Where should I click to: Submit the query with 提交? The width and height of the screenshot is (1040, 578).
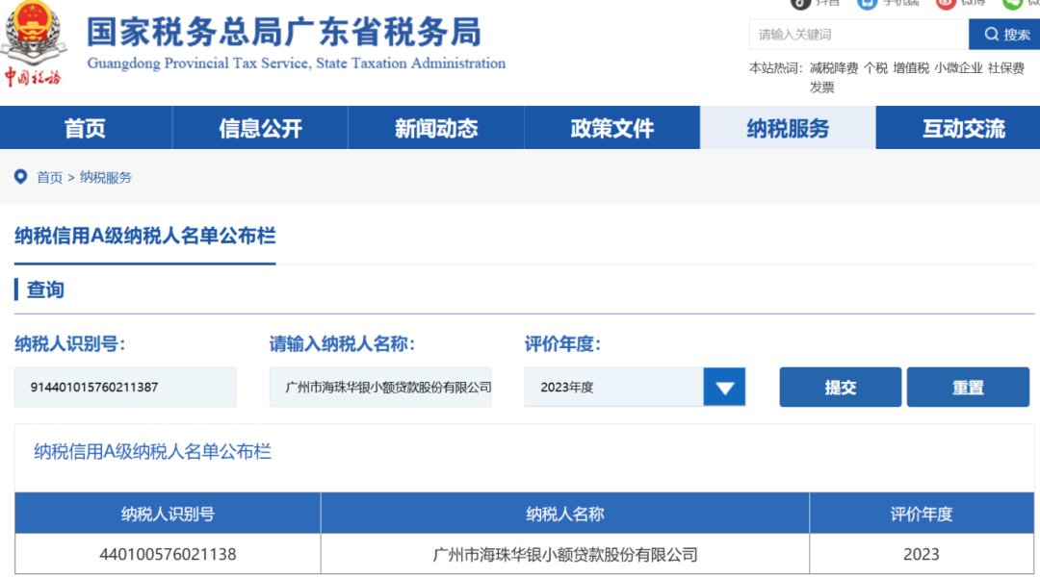tap(841, 388)
